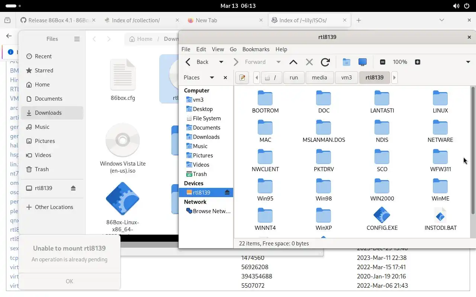The height and width of the screenshot is (297, 476).
Task: Open the File menu
Action: pos(186,49)
